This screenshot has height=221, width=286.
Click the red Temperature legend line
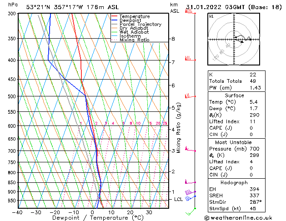point(115,16)
